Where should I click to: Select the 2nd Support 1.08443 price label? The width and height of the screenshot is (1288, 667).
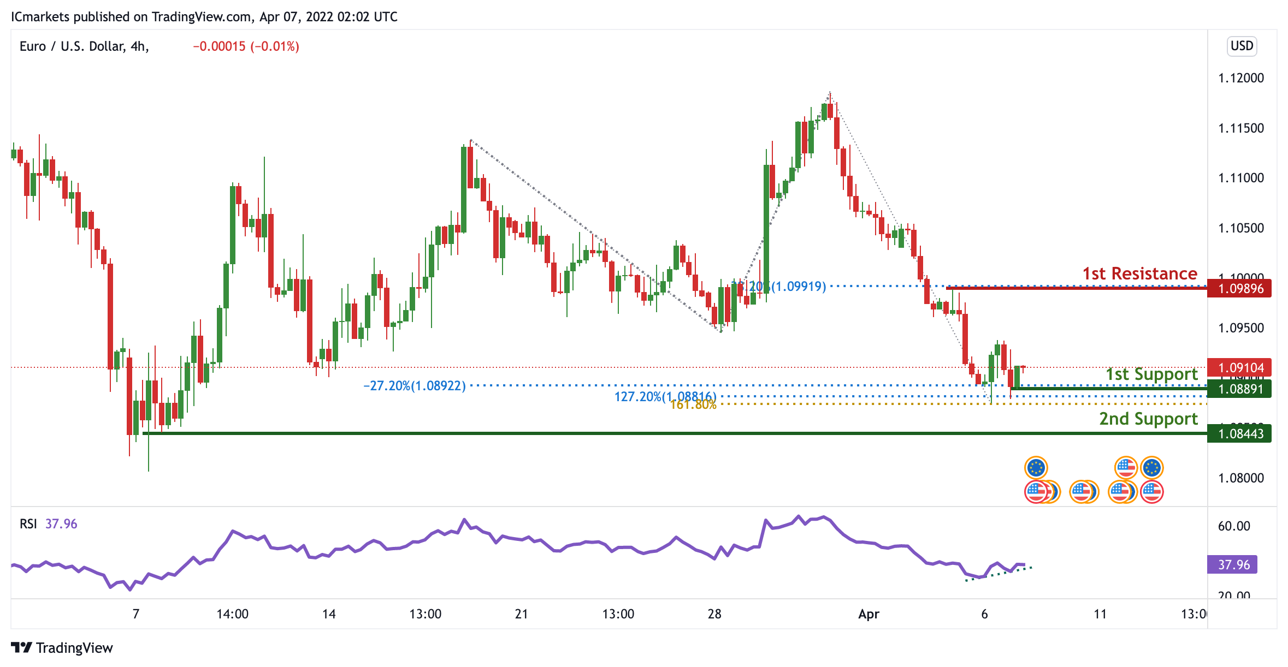(x=1239, y=434)
